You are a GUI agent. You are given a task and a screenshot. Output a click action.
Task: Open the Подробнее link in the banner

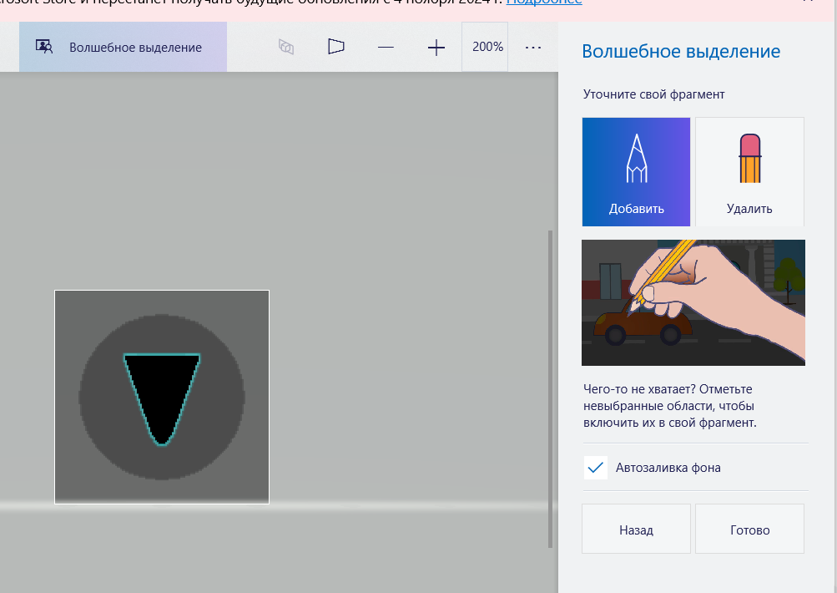544,3
